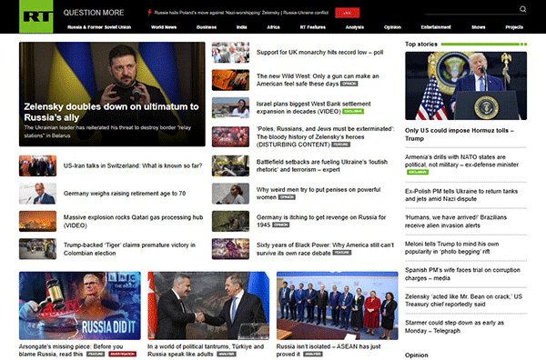Image resolution: width=546 pixels, height=360 pixels.
Task: Click thumbnail for Germany retirement age story
Action: [x=37, y=194]
